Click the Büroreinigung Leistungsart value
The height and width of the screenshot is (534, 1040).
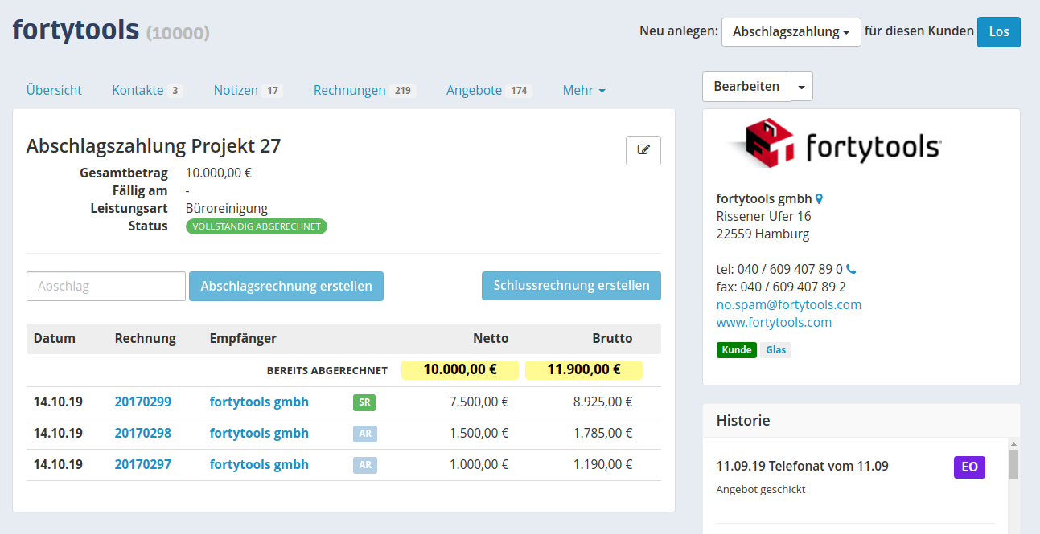click(x=227, y=209)
